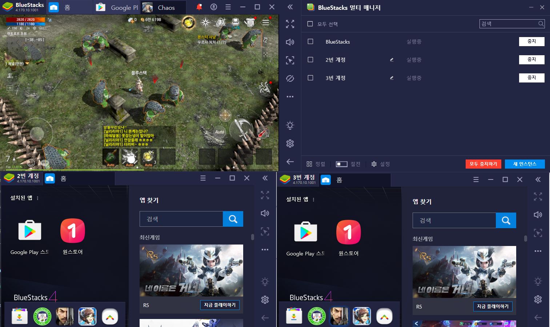Screen dimensions: 550x327
Task: Open hamburger menu in 2번 계정 title bar
Action: tap(203, 178)
